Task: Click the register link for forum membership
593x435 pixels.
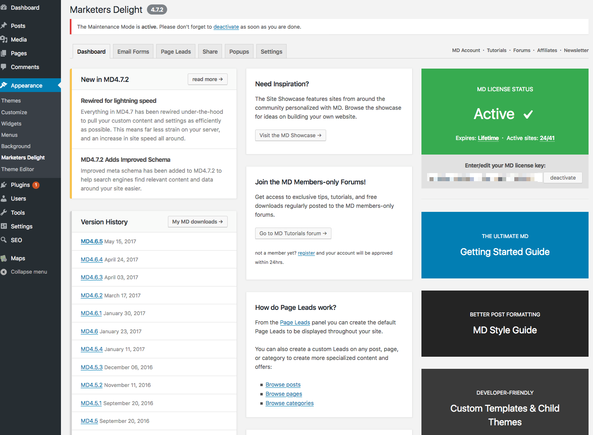Action: coord(306,253)
